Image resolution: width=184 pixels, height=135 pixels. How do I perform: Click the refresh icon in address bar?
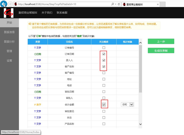(119, 4)
